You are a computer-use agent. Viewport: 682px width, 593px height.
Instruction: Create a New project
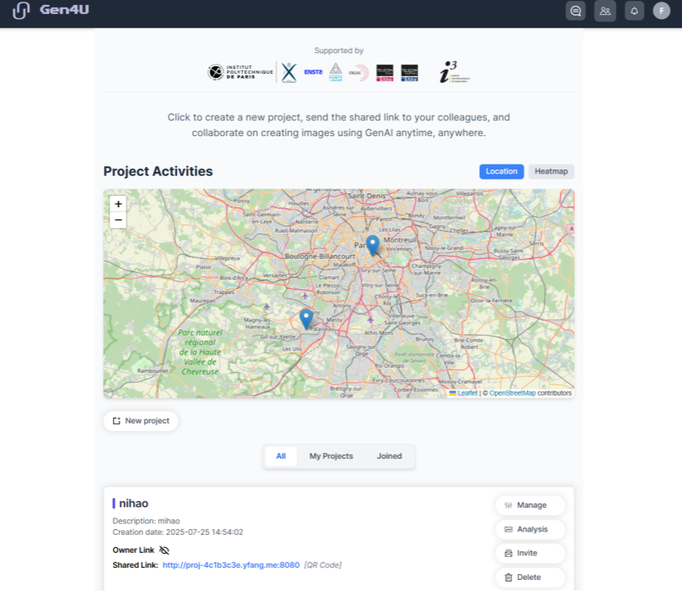pos(141,421)
